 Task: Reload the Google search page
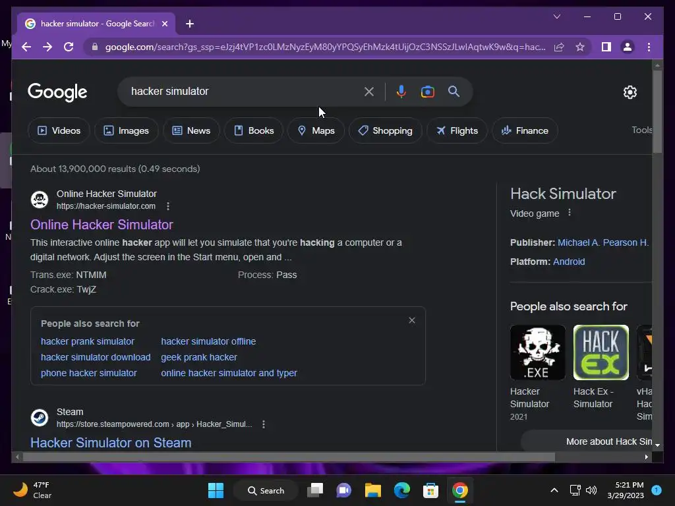pos(69,47)
